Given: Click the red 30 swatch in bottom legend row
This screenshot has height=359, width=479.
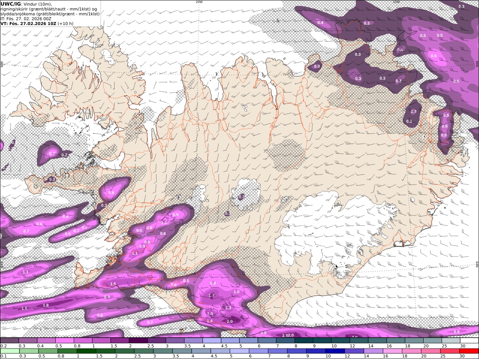Looking at the screenshot, I should (469, 351).
